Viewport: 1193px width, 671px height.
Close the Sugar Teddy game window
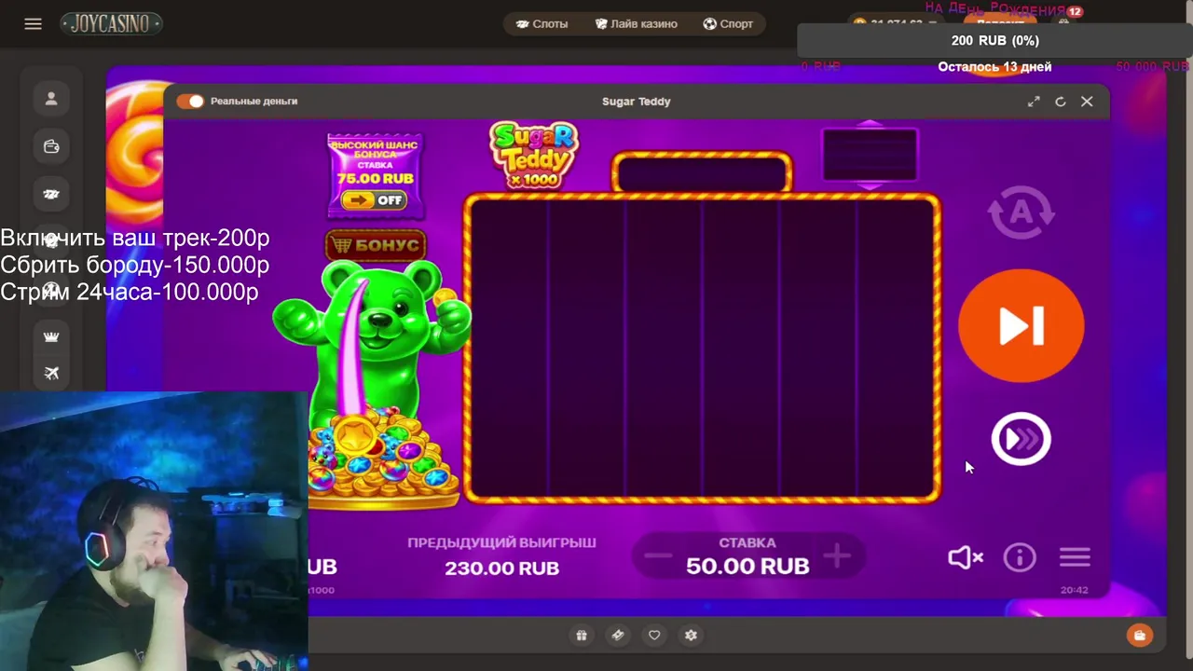pos(1087,102)
